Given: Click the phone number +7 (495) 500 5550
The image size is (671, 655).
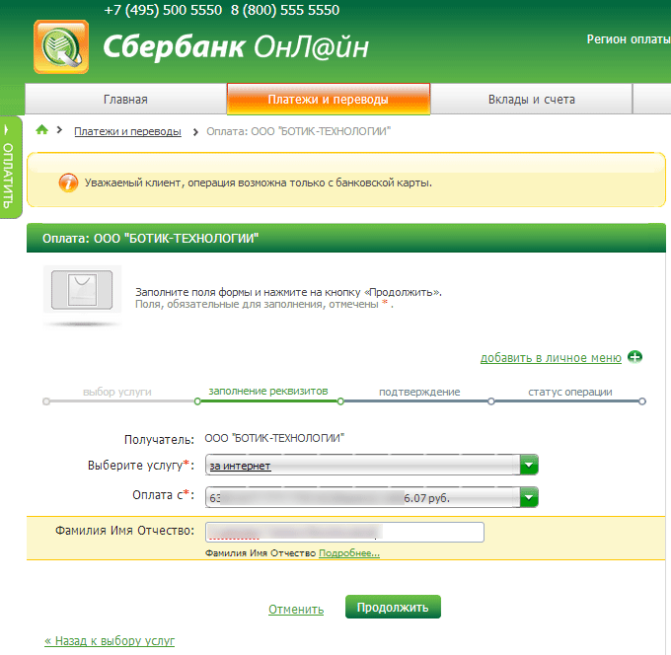Looking at the screenshot, I should (x=163, y=10).
